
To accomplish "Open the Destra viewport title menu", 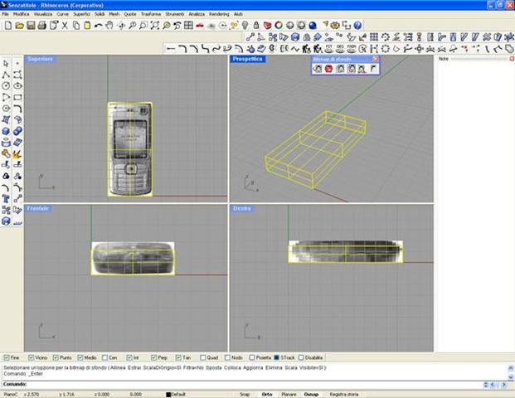I will (x=242, y=208).
